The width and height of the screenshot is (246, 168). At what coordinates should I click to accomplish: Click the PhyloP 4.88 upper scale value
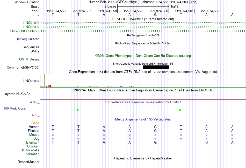tap(33, 102)
